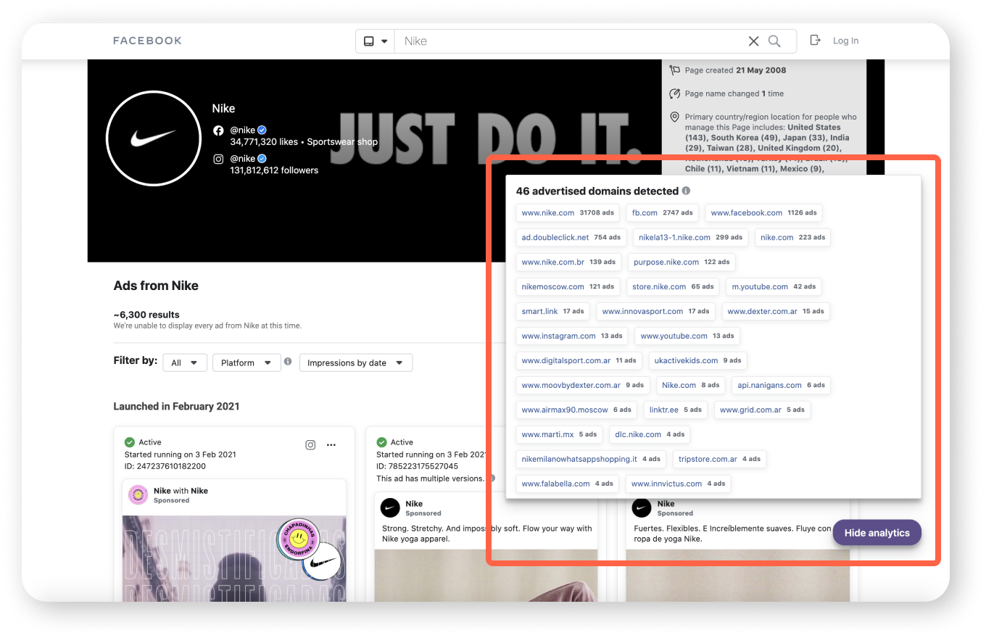Click the www.marti.mx domain tag
This screenshot has width=986, height=638.
tap(559, 435)
